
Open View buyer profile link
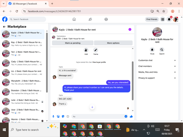tap(99, 62)
